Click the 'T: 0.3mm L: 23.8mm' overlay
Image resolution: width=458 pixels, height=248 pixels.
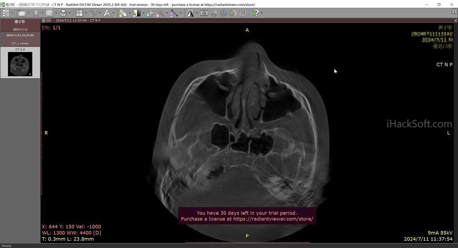tap(68, 239)
